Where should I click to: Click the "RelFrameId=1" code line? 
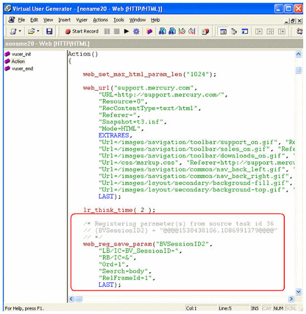[x=127, y=278]
